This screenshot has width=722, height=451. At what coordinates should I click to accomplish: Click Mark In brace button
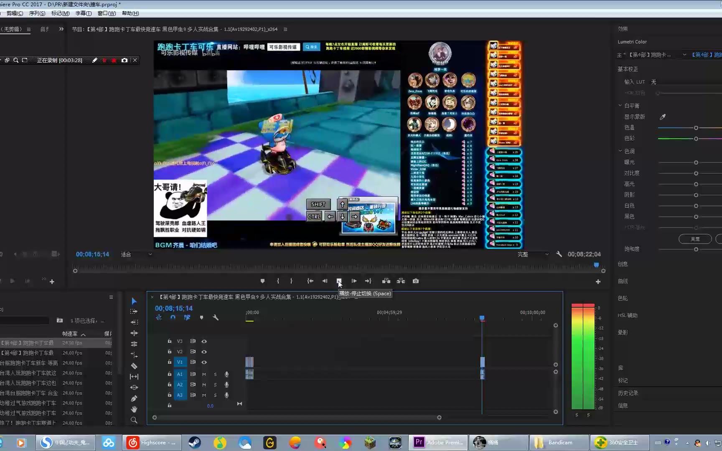(278, 281)
